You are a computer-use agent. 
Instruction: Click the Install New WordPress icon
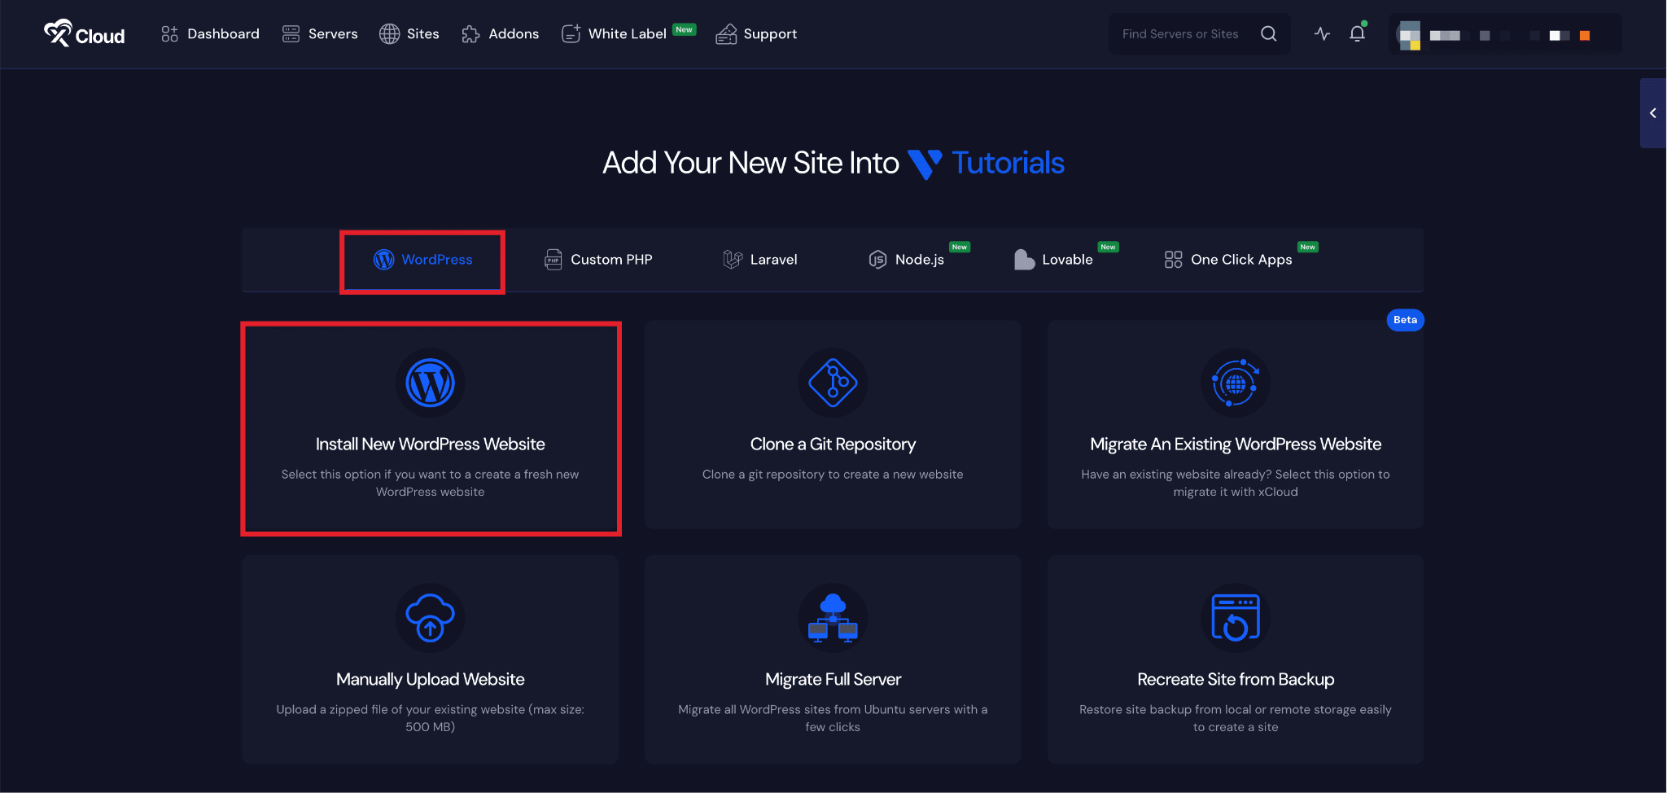click(x=430, y=383)
